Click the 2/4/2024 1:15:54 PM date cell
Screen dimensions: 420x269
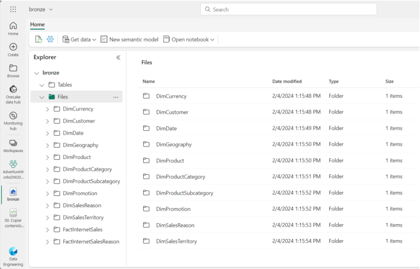pos(296,241)
